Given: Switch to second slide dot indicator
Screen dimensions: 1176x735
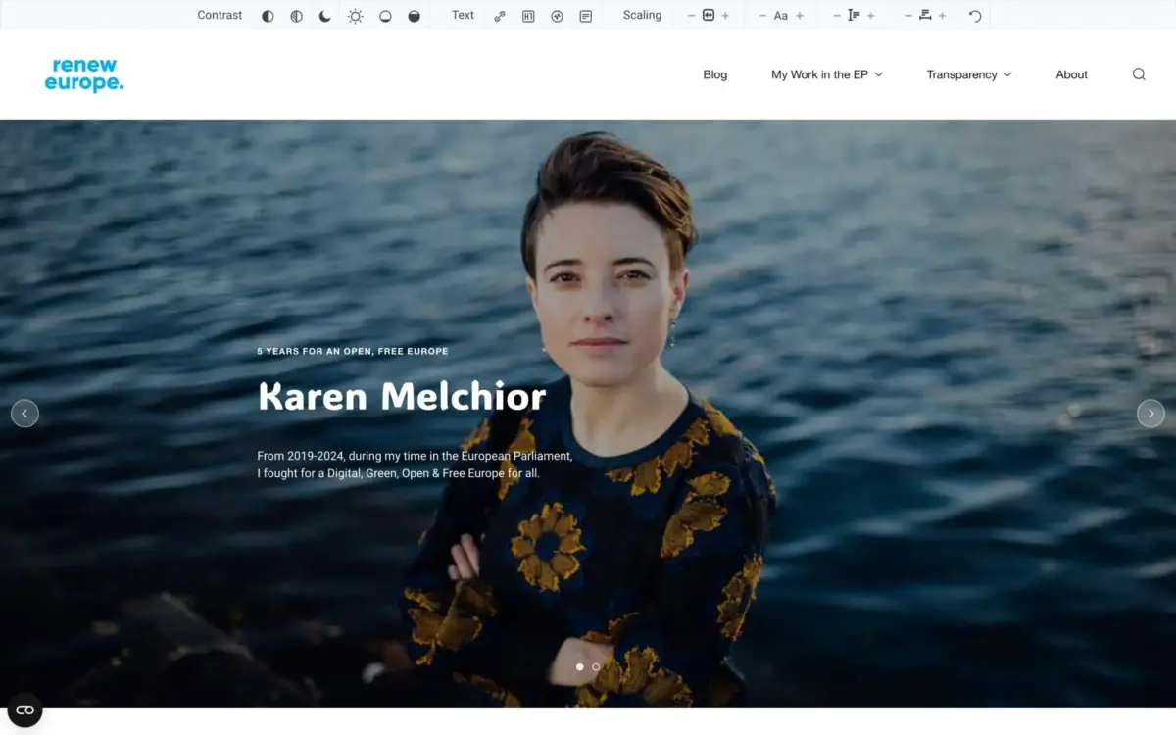Looking at the screenshot, I should click(596, 666).
